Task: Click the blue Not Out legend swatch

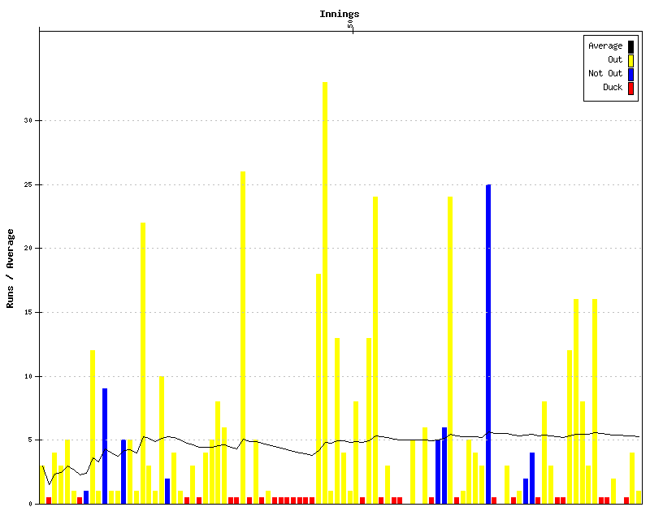Action: (630, 74)
